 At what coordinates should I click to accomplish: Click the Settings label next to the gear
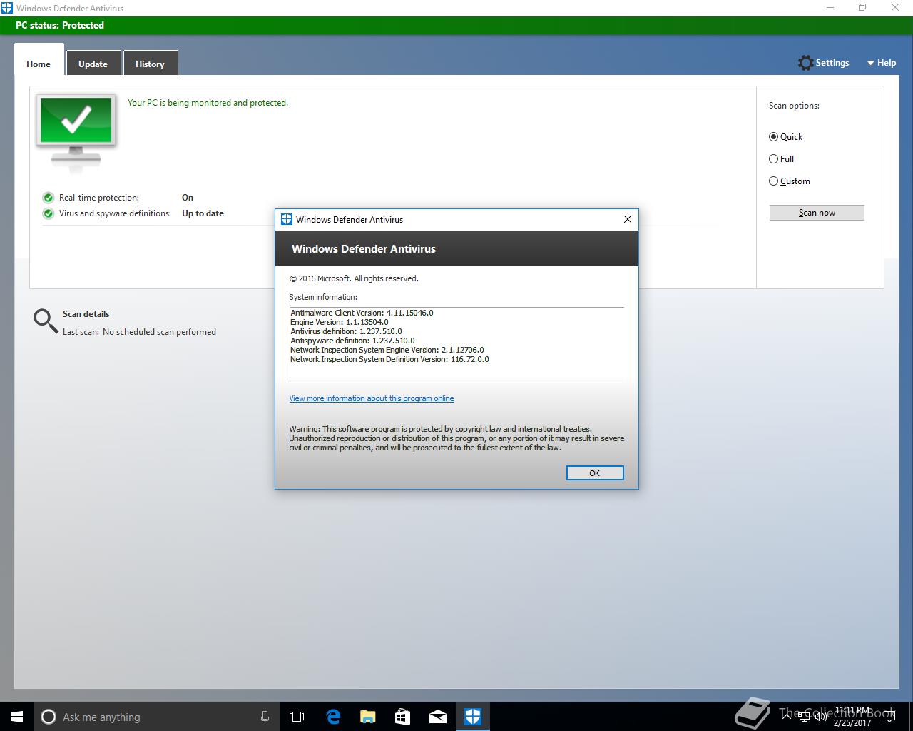tap(832, 63)
